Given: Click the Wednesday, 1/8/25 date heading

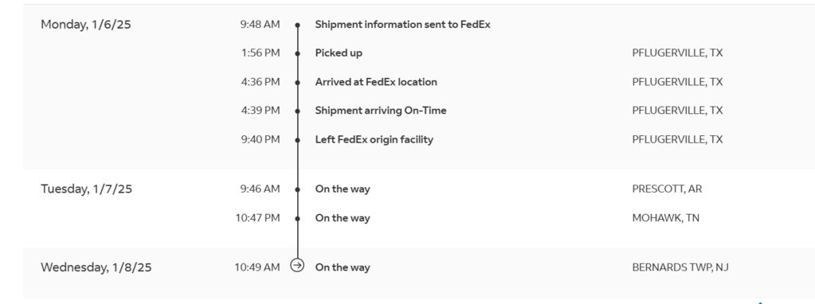Looking at the screenshot, I should [x=96, y=267].
